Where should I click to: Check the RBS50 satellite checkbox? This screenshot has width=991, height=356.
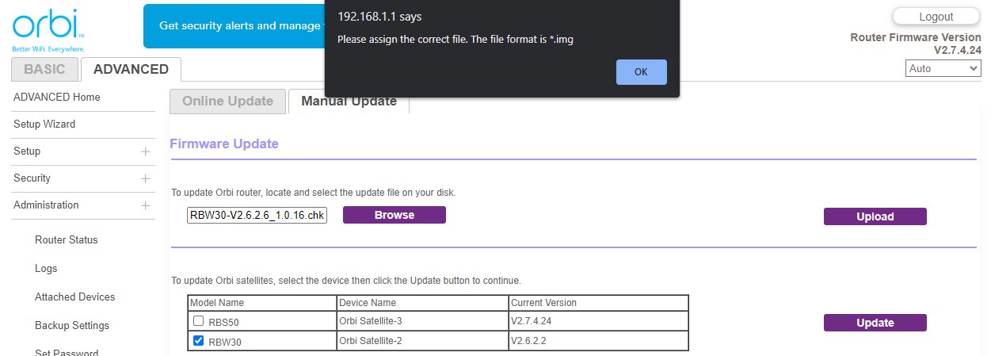tap(199, 321)
